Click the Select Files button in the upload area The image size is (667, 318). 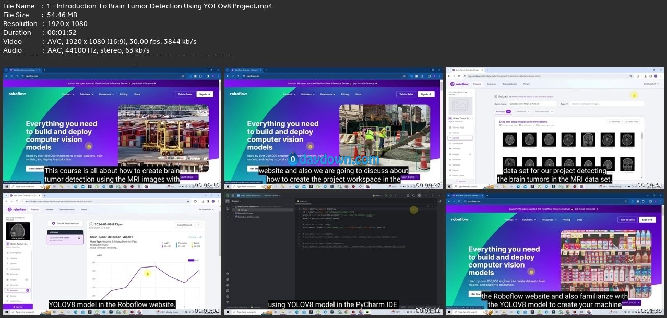(x=614, y=122)
